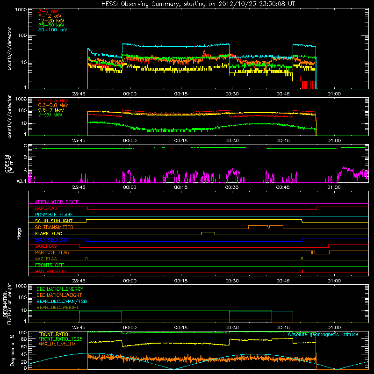Image resolution: width=374 pixels, height=374 pixels.
Task: Click the REAR_DEC_CHAN/128 legend label
Action: 62,302
